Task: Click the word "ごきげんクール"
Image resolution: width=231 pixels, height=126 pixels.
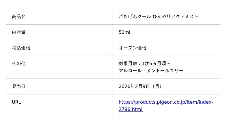Action: 135,17
